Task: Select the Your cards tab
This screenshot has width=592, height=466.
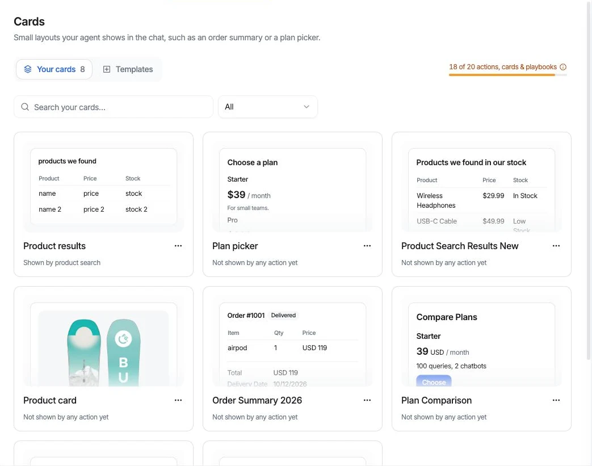Action: (54, 69)
